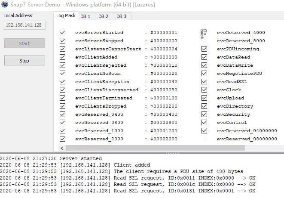The width and height of the screenshot is (284, 198).
Task: Switch to the DB 3 tab
Action: click(122, 16)
